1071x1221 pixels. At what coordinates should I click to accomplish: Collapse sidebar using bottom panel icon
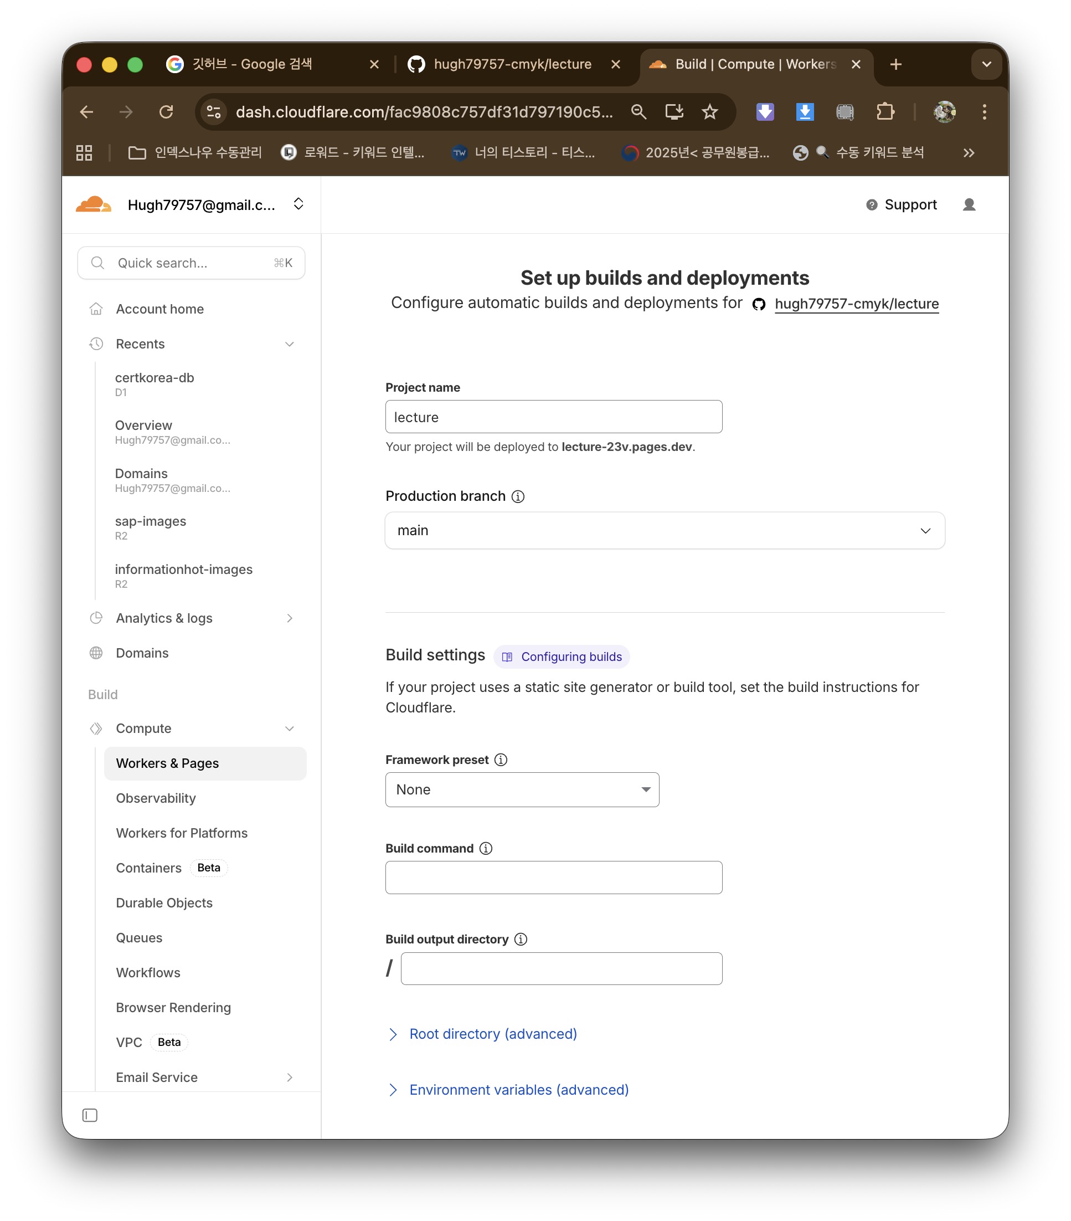(90, 1115)
